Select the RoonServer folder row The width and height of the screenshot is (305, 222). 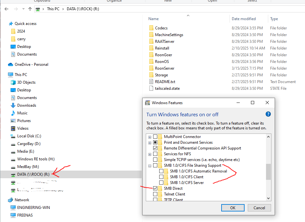tap(223, 68)
